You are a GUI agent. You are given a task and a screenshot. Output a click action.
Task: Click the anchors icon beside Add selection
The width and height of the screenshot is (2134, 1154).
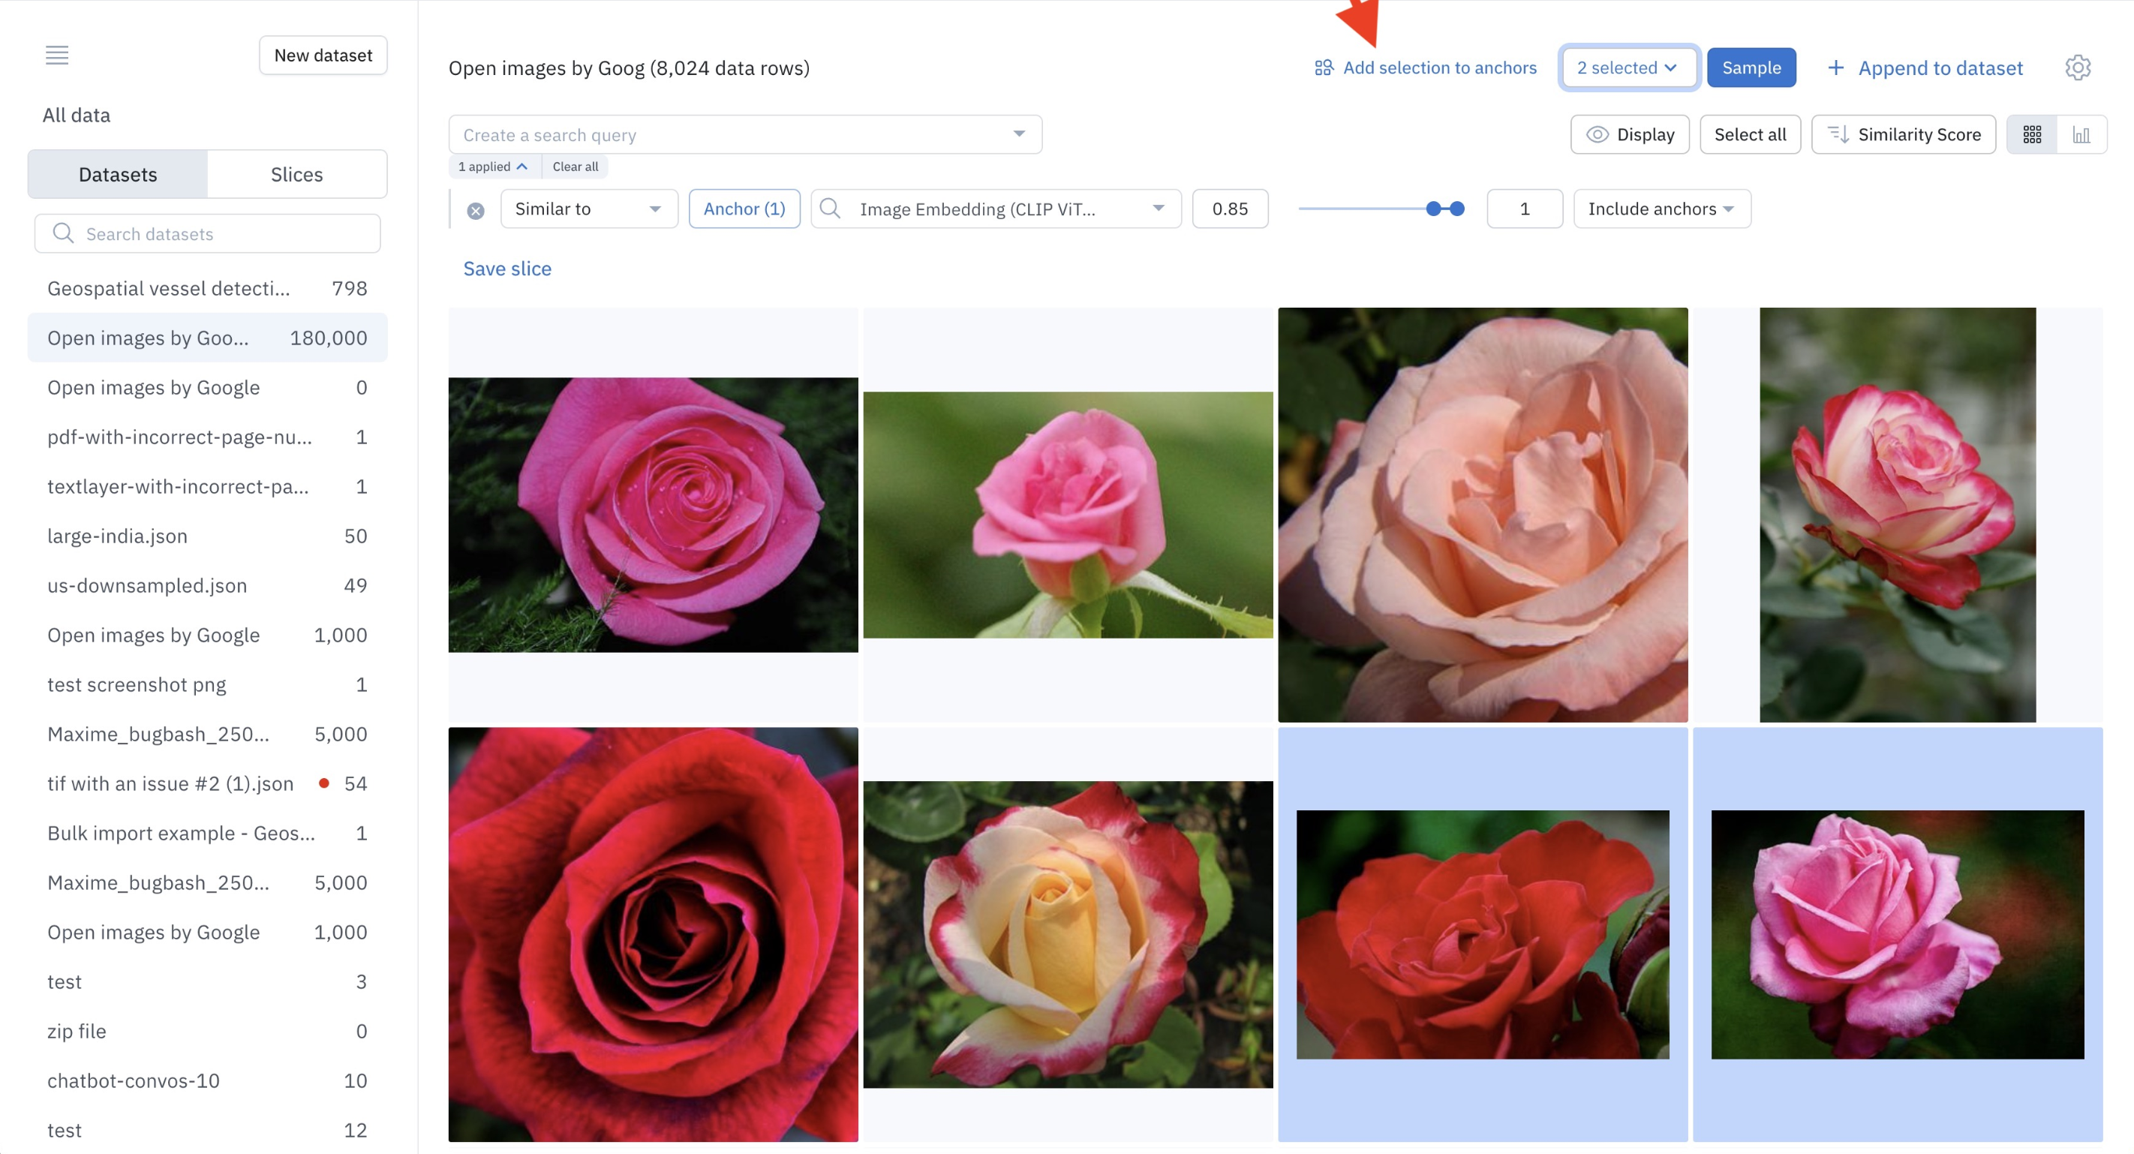(1323, 68)
